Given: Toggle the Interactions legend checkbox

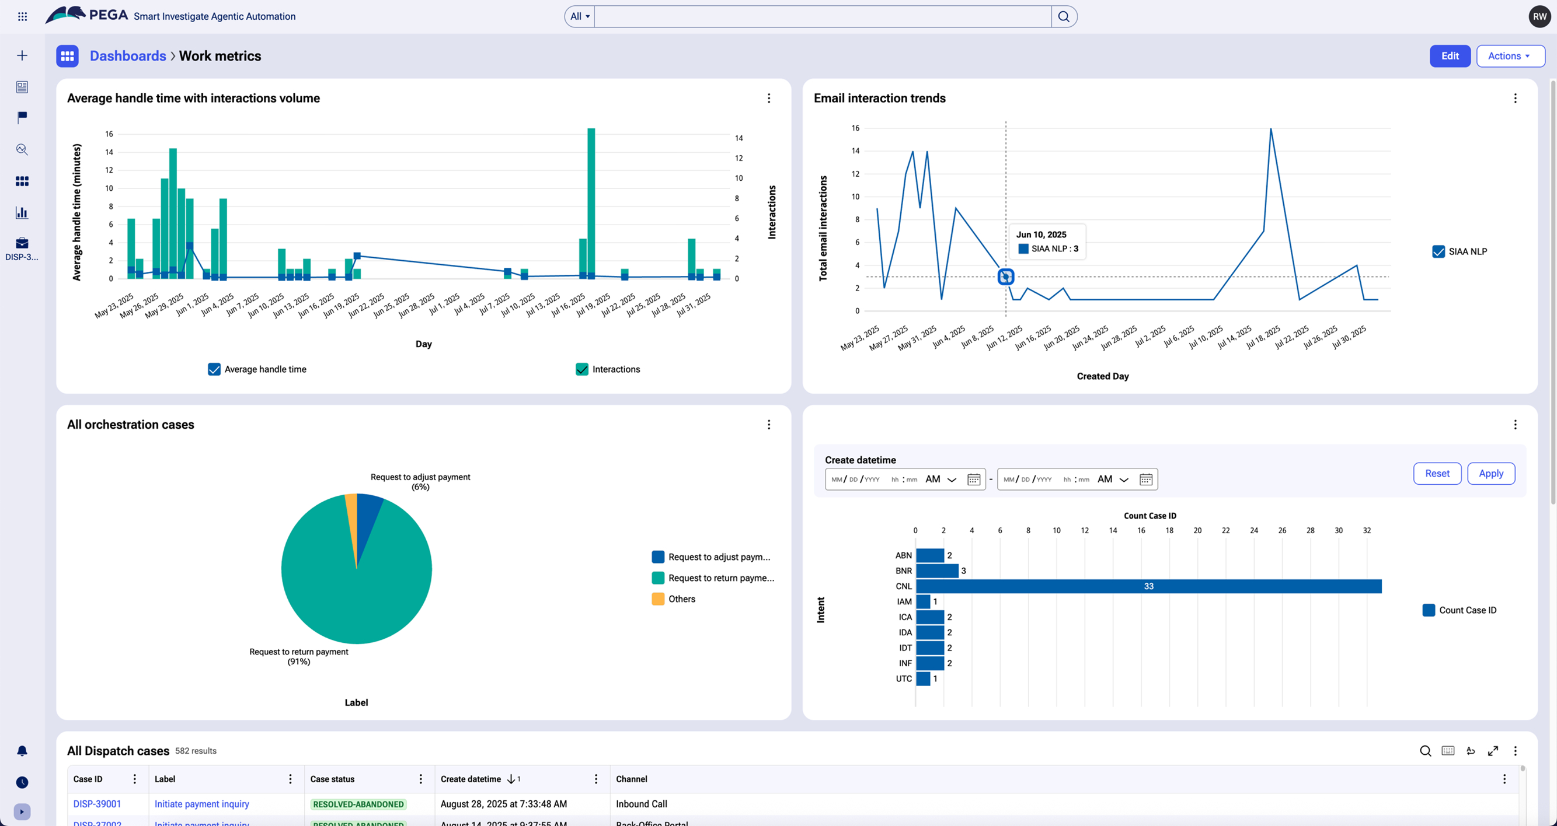Looking at the screenshot, I should [x=581, y=369].
